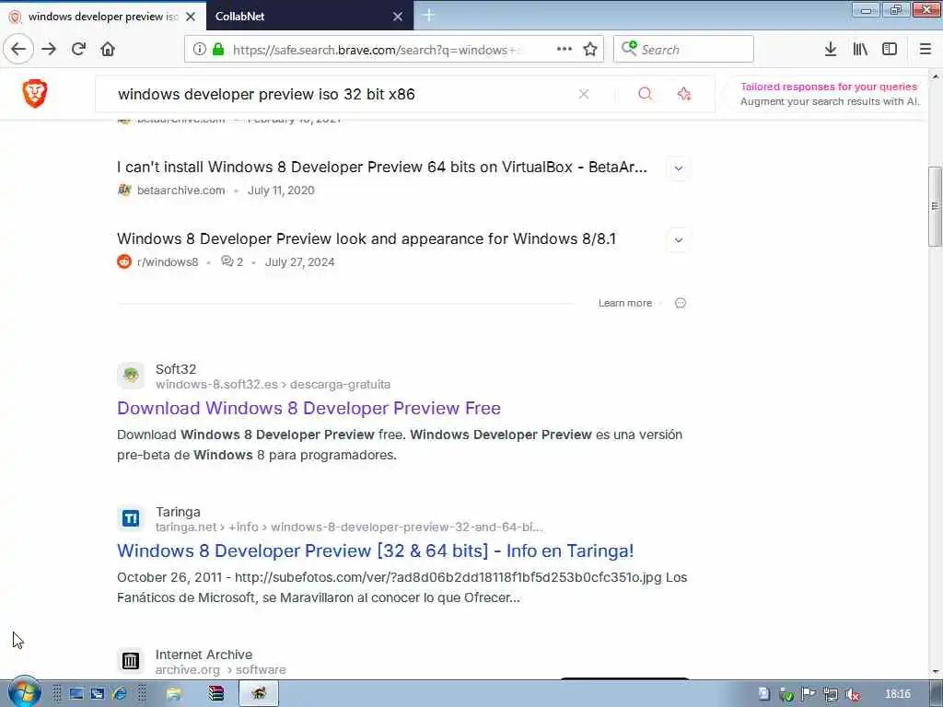943x707 pixels.
Task: Click the Soft32 site favicon
Action: [x=131, y=376]
